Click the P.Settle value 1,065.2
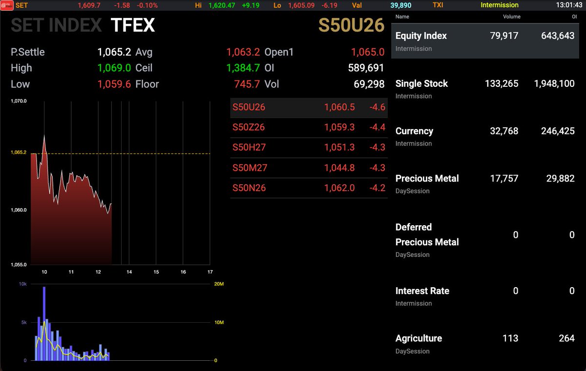This screenshot has height=371, width=586. (x=114, y=52)
